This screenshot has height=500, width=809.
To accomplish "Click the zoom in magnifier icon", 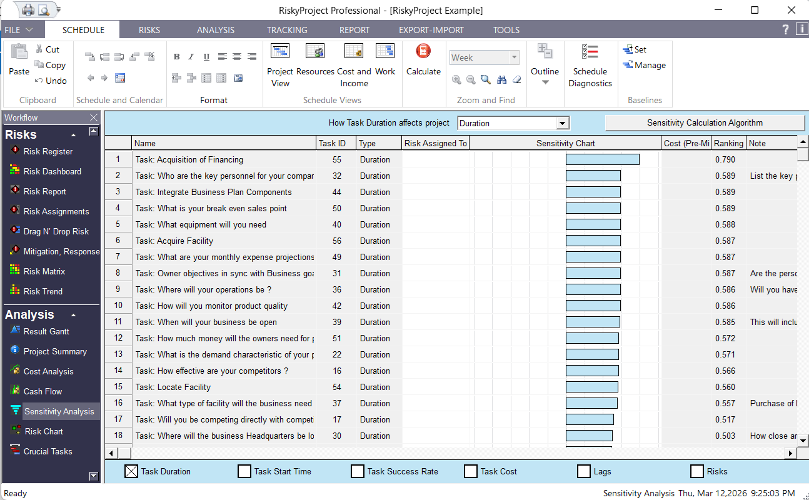I will tap(457, 79).
